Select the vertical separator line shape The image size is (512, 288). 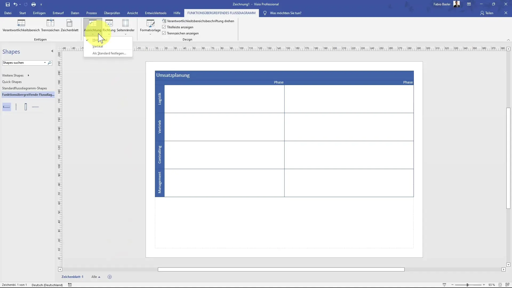(16, 107)
